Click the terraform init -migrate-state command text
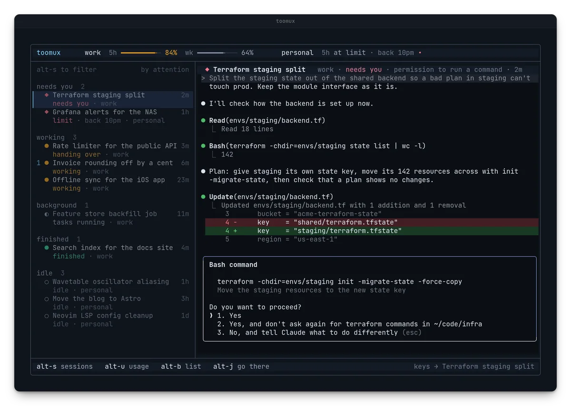571x408 pixels. click(340, 282)
